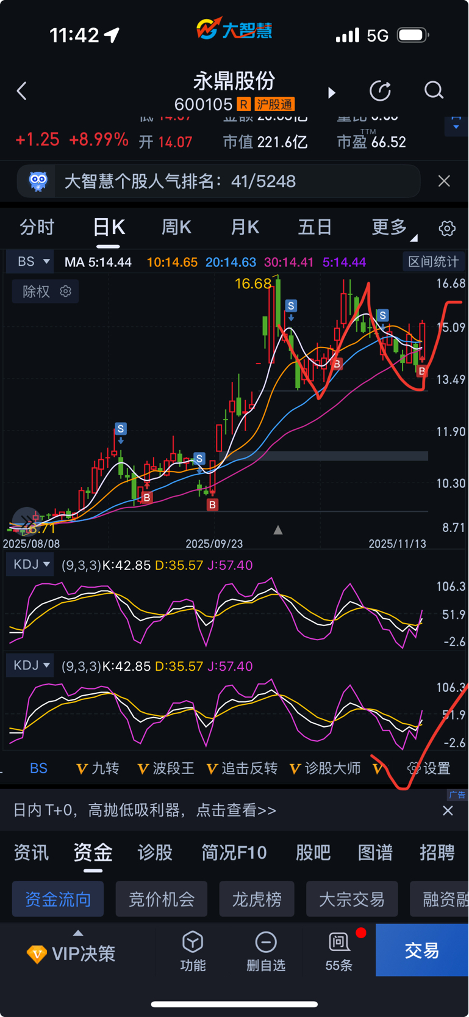Open the 资讯 news tab
The width and height of the screenshot is (469, 1017).
(31, 852)
